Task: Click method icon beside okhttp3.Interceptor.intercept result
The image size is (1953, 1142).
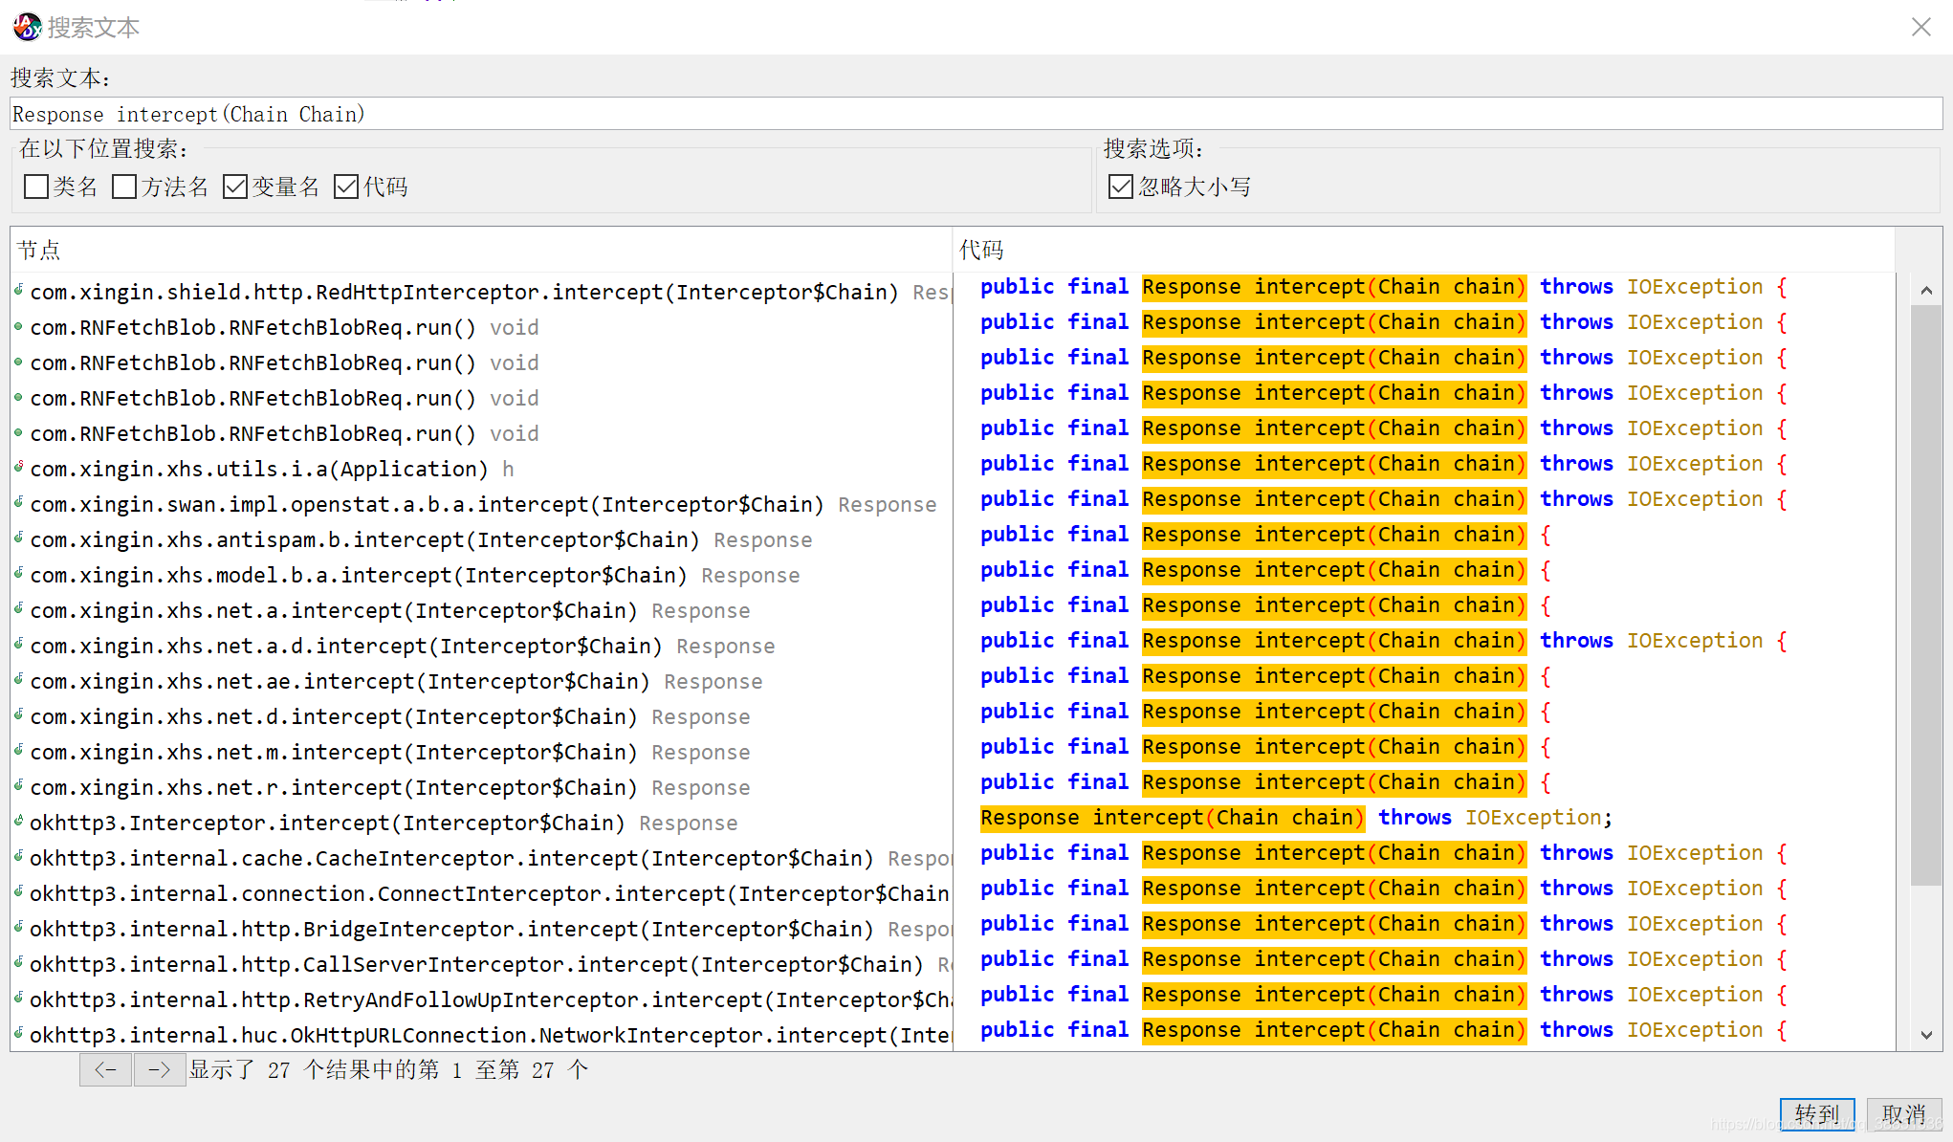Action: click(x=19, y=822)
